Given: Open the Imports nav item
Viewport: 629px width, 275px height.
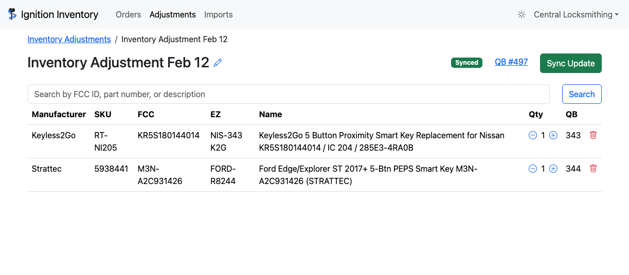Looking at the screenshot, I should click(x=218, y=14).
